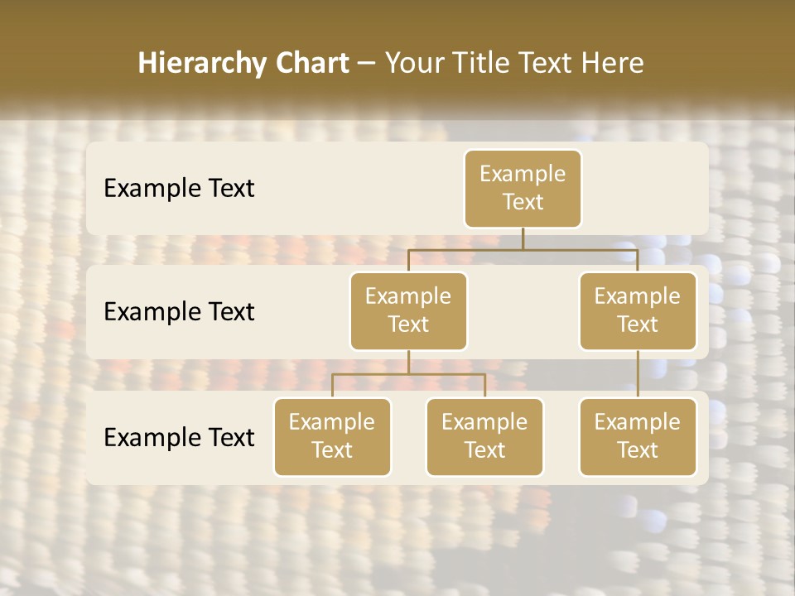This screenshot has height=596, width=795.
Task: Click the bold "Hierarchy Chart" title text
Action: (243, 63)
